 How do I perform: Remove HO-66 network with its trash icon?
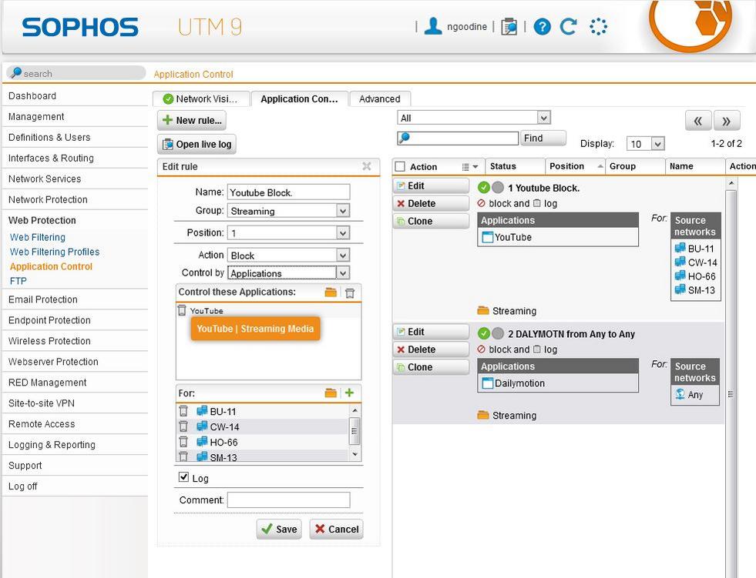click(x=183, y=442)
